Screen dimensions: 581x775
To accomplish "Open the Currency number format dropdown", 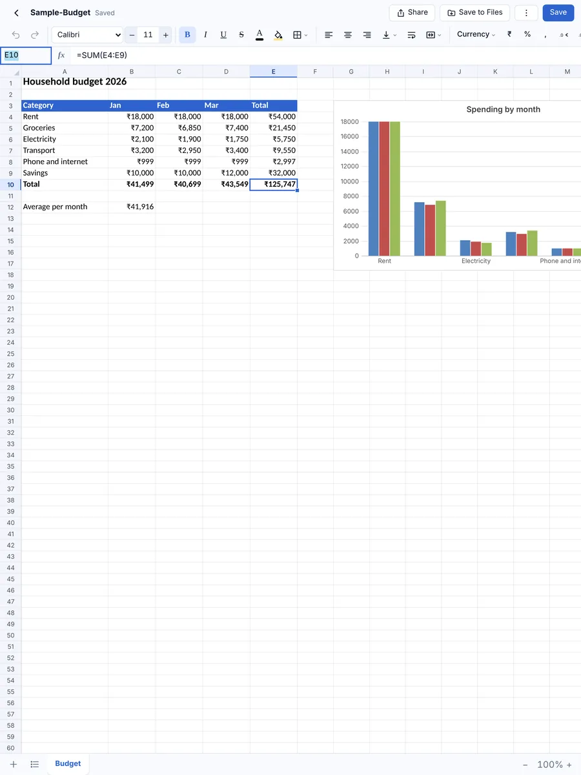I will point(476,34).
